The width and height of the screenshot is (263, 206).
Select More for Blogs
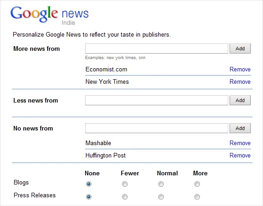[197, 184]
